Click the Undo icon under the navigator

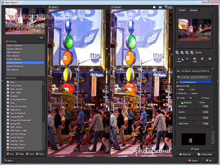(x=179, y=59)
